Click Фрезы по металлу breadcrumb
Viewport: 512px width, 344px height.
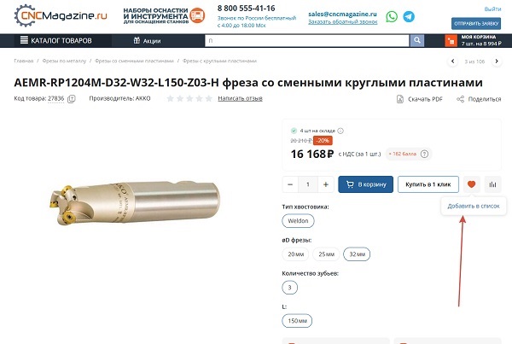[x=64, y=61]
